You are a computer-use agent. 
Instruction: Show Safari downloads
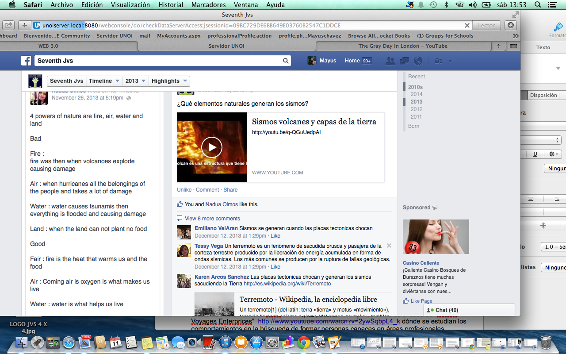[x=511, y=25]
